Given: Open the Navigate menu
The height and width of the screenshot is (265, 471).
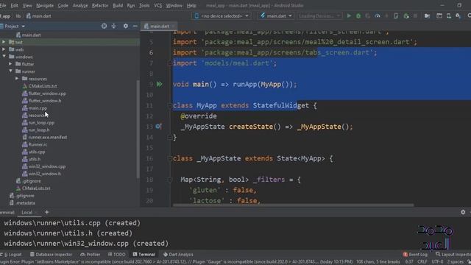Looking at the screenshot, I should click(45, 5).
